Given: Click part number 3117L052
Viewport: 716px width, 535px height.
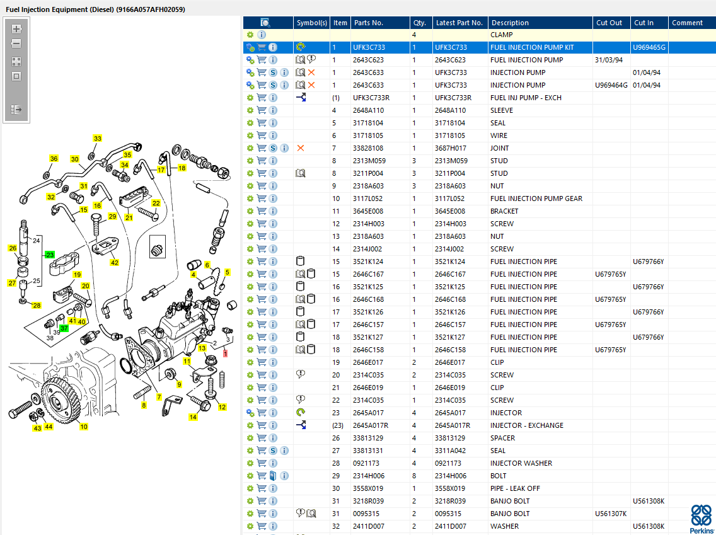Looking at the screenshot, I should point(368,198).
